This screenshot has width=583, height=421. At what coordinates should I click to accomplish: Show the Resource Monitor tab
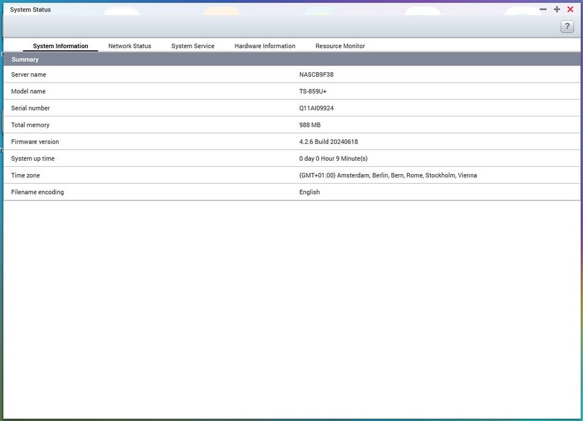(x=340, y=46)
